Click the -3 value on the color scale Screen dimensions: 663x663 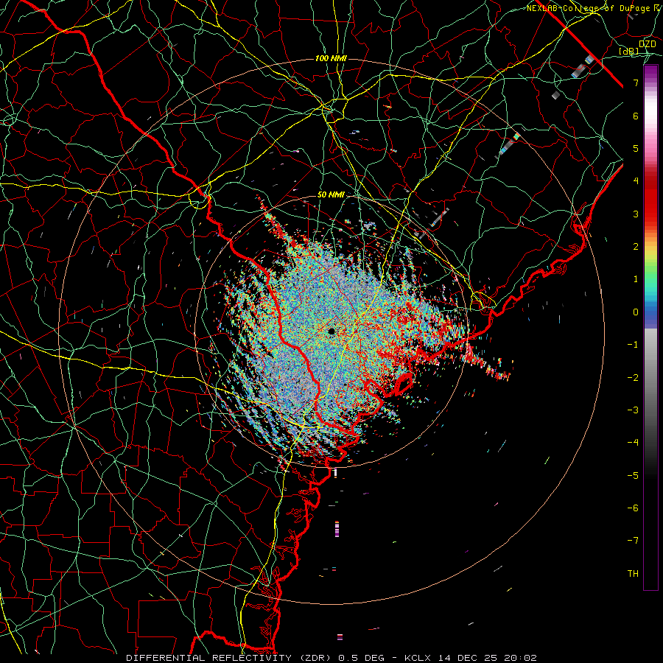pos(633,410)
